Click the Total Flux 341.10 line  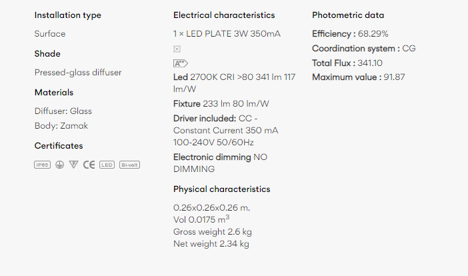click(x=347, y=63)
